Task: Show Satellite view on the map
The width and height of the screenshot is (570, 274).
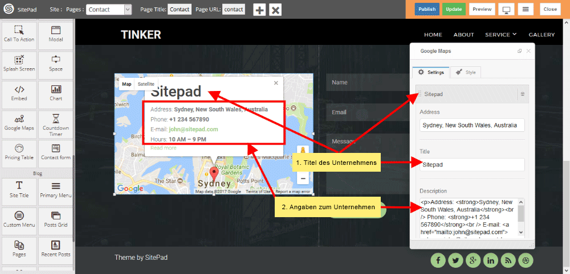Action: pyautogui.click(x=146, y=84)
